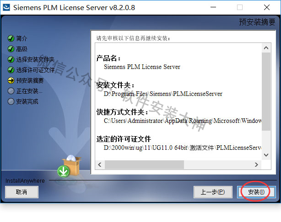Click the vertical scrollbar thumb in summary
The height and width of the screenshot is (222, 281).
[266, 92]
